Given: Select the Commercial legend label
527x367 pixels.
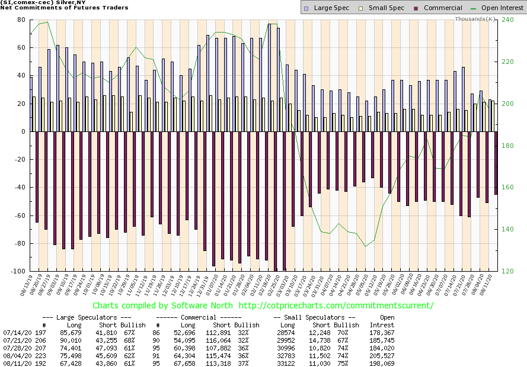Looking at the screenshot, I should 443,8.
